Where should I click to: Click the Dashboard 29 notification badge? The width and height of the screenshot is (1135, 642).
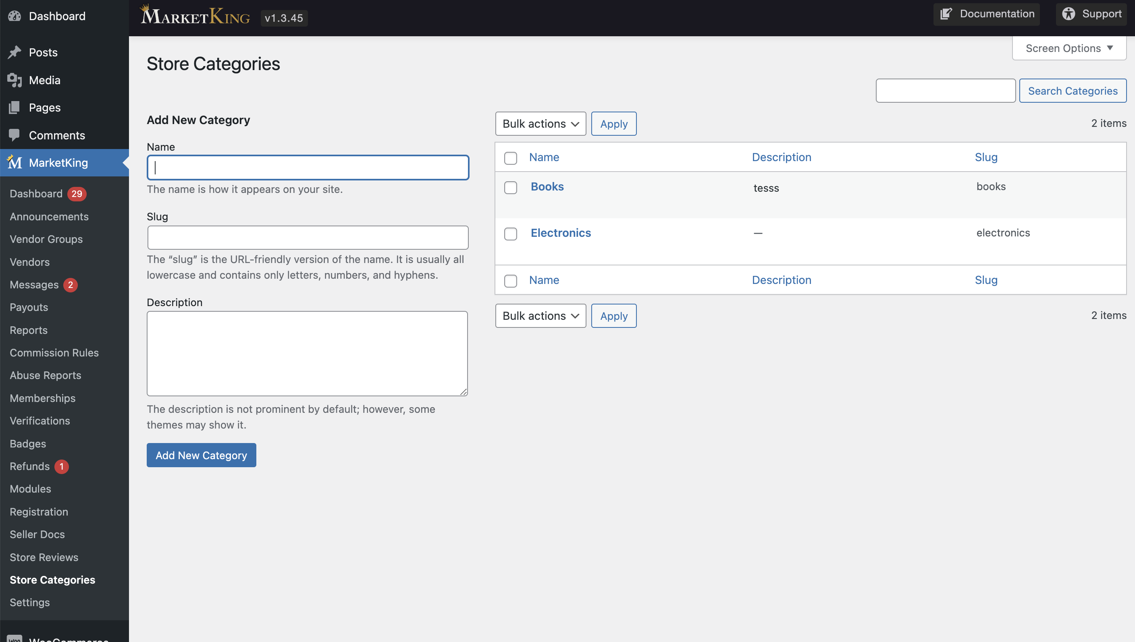(x=77, y=194)
